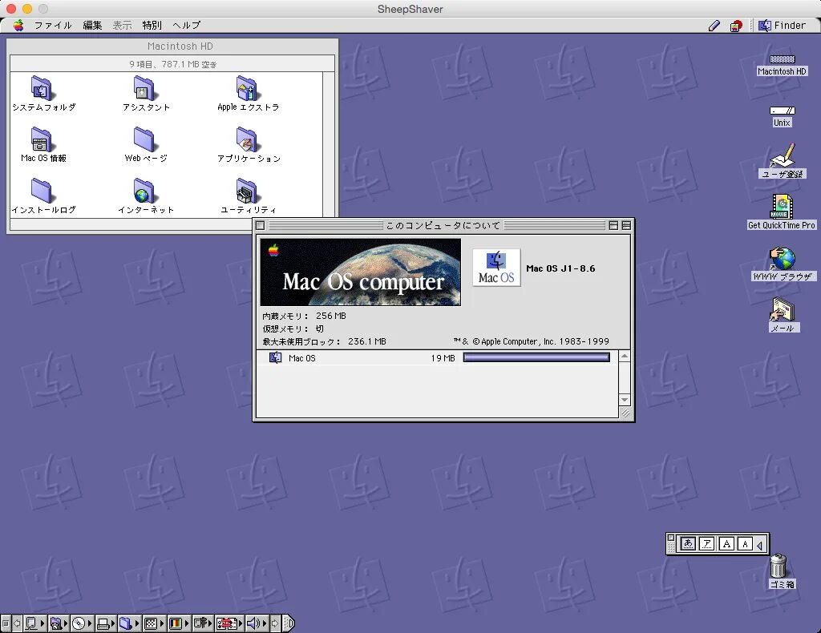
Task: Select the インターネット folder
Action: click(144, 191)
